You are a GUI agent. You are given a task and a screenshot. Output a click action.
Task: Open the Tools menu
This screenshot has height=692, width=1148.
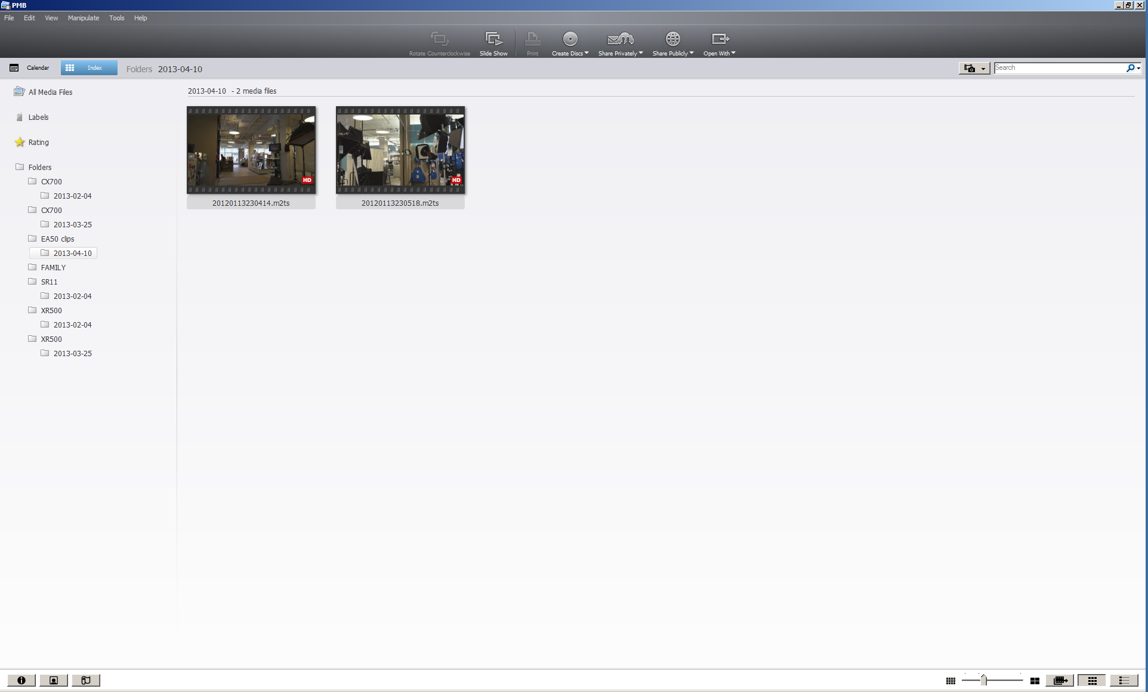pos(116,18)
